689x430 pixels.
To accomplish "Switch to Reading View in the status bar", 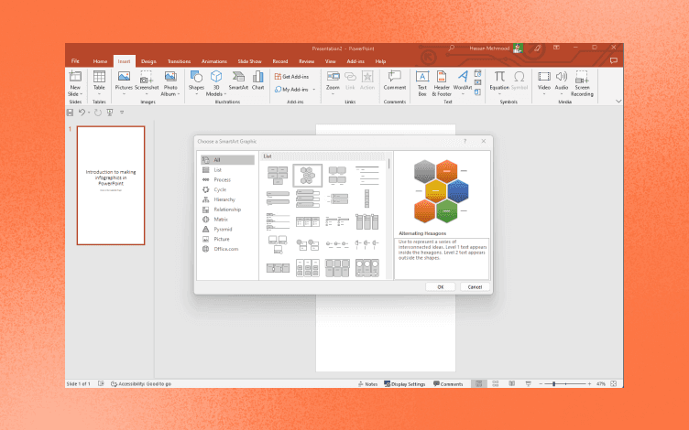I will click(x=512, y=384).
